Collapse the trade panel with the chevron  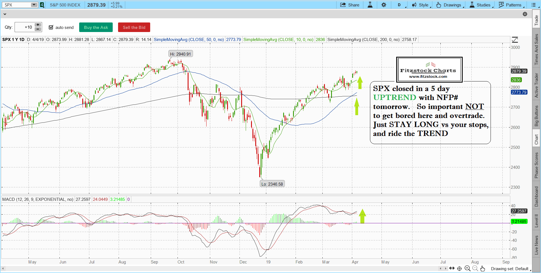coord(5,14)
